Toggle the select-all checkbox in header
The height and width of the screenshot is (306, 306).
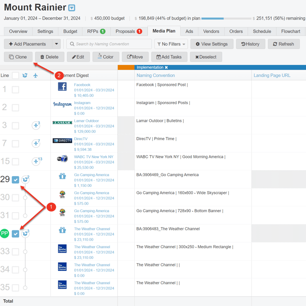(x=16, y=75)
